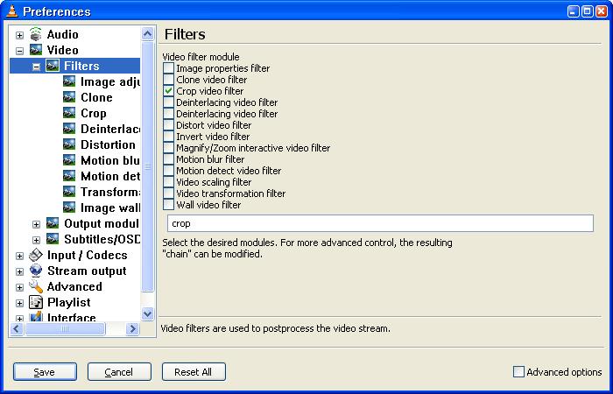Click Reset All button

pos(194,372)
